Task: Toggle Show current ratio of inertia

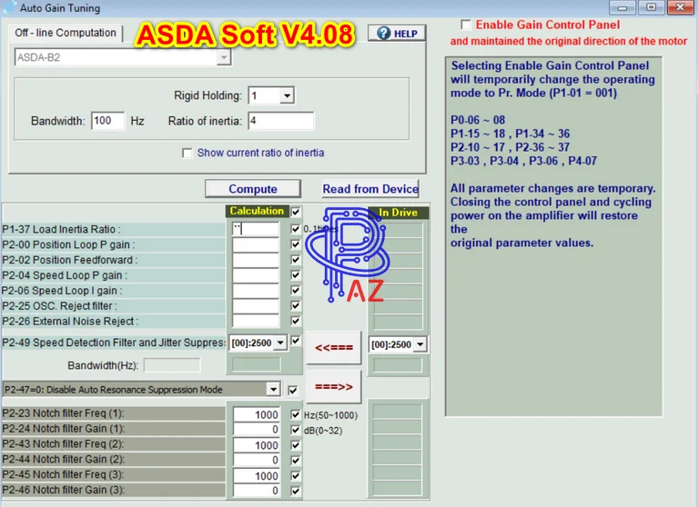Action: (x=187, y=154)
